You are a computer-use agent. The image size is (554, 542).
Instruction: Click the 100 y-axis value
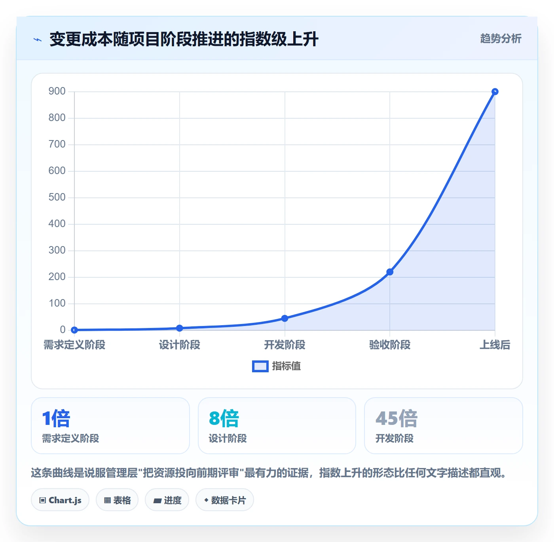pos(57,303)
